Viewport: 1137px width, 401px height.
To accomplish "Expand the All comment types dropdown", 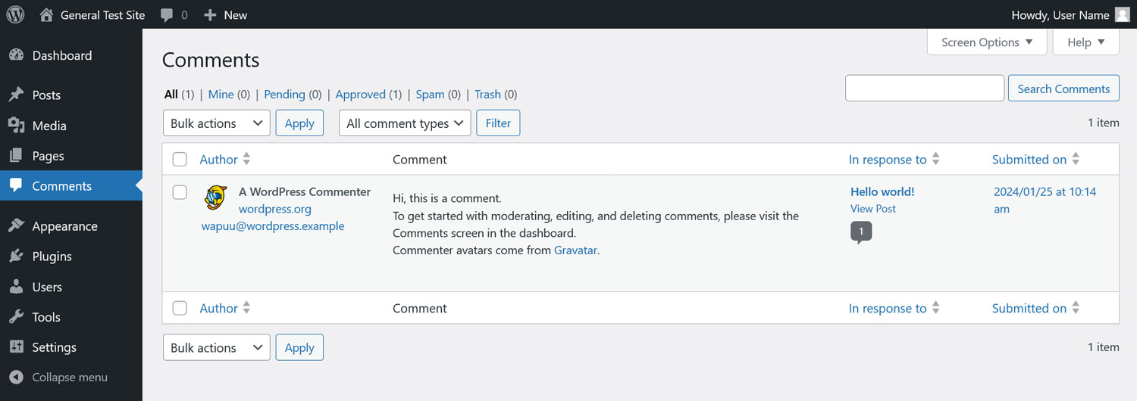I will (405, 123).
